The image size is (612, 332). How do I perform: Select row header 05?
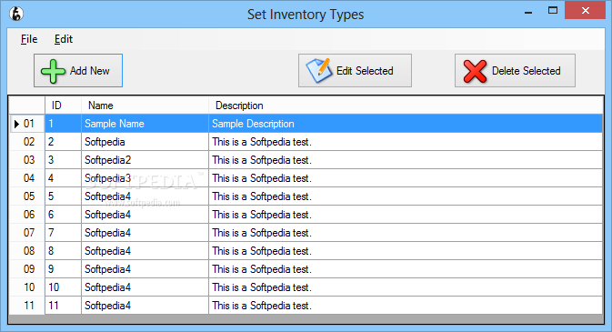coord(27,196)
